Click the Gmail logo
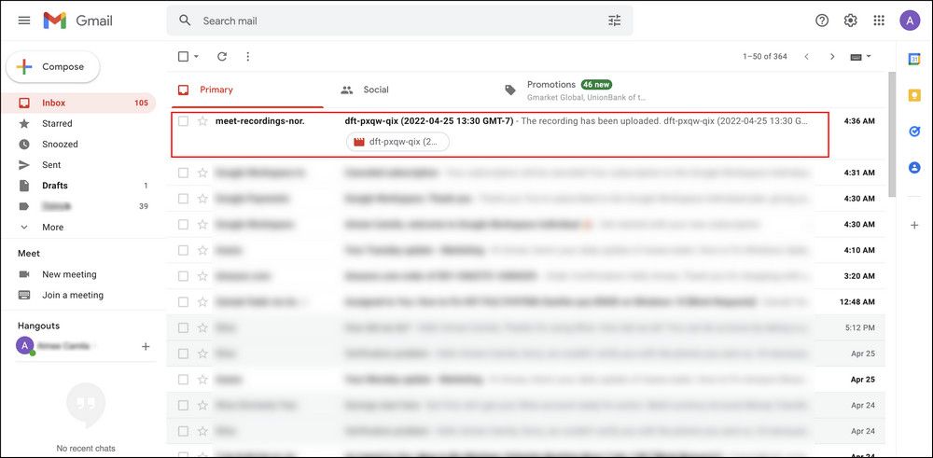Image resolution: width=933 pixels, height=458 pixels. (x=78, y=21)
